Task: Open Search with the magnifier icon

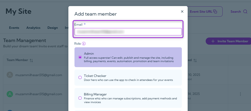Action: tap(245, 12)
